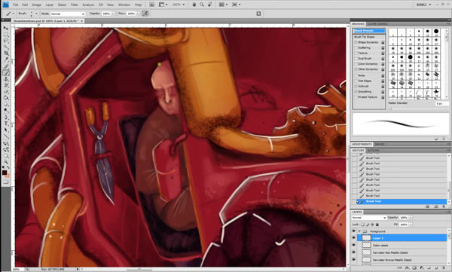Click the Hand tool icon in application bar
452x272 pixels.
[194, 5]
